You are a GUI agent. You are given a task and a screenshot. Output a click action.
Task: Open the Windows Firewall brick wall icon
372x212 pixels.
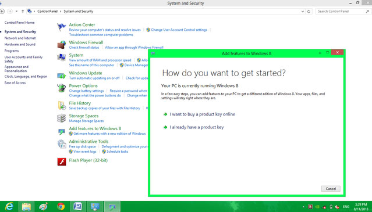[x=62, y=45]
